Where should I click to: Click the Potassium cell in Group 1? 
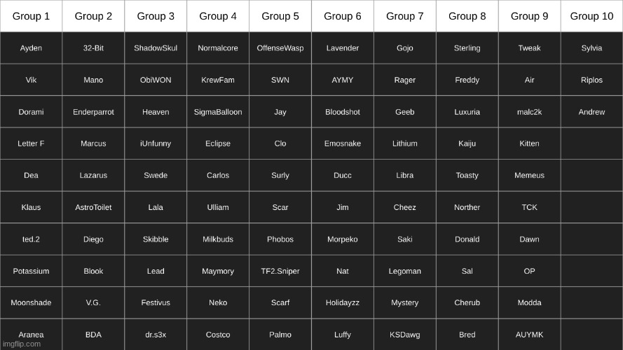tap(31, 271)
